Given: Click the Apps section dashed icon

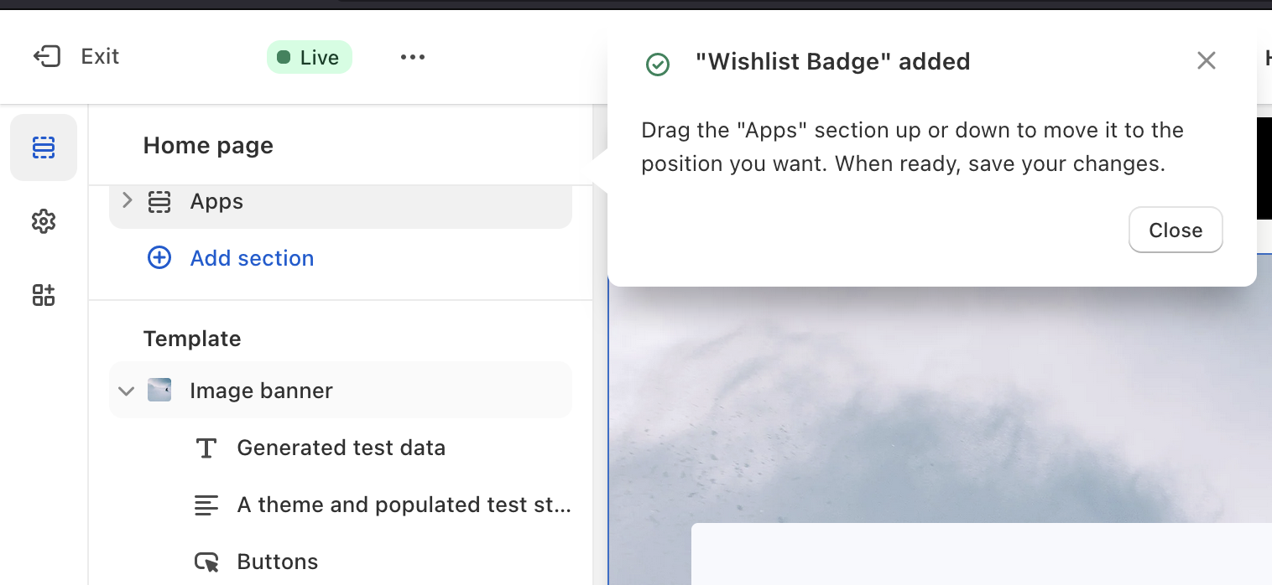Looking at the screenshot, I should point(159,202).
